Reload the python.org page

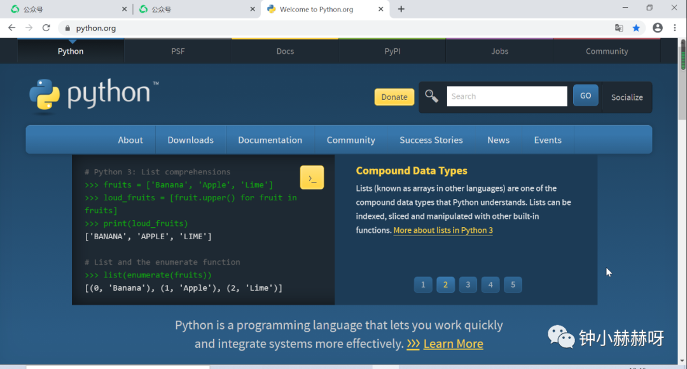point(46,28)
